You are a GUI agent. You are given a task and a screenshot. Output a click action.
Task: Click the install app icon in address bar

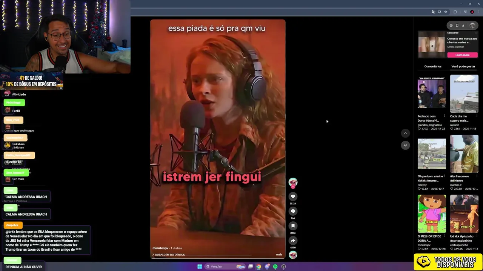pyautogui.click(x=439, y=12)
